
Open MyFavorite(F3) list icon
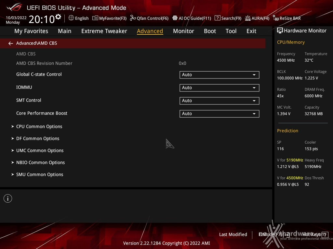tap(95, 18)
